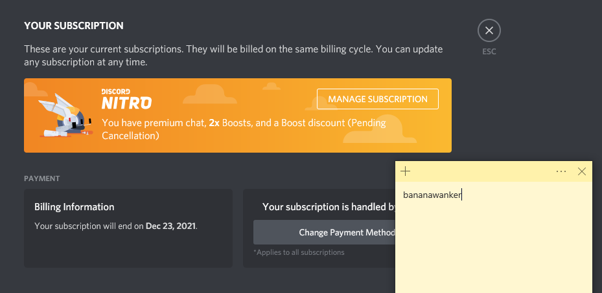Click the Discord Nitro logo on the banner
This screenshot has width=602, height=293.
point(126,99)
